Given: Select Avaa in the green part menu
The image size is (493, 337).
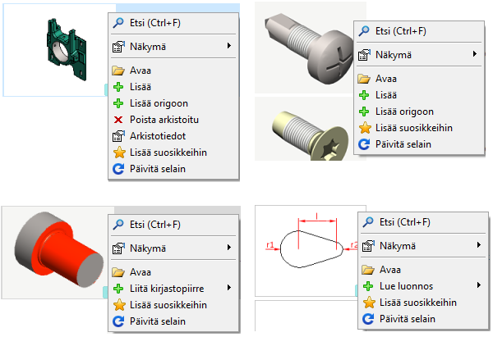Looking at the screenshot, I should pos(140,71).
